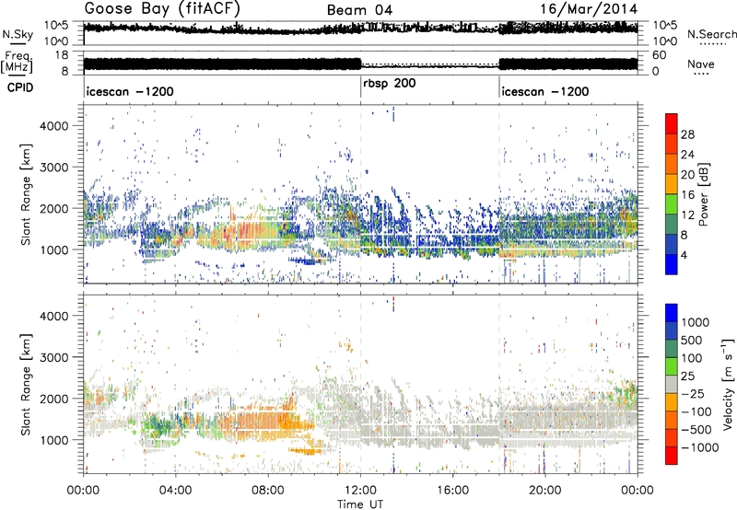737x510 pixels.
Task: Click the 2000 km tick of velocity panel
Action: coord(54,399)
